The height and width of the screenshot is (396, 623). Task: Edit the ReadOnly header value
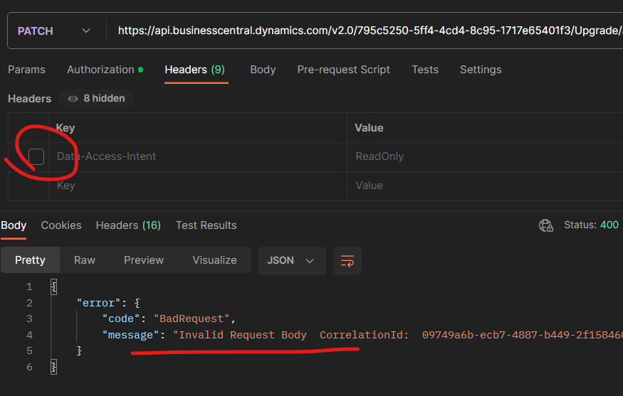(484, 156)
